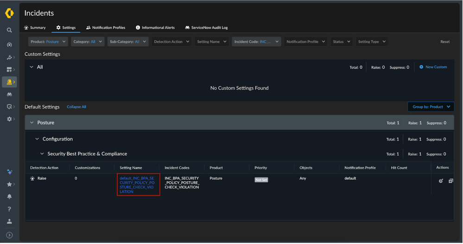Click the clone icon in Actions column
This screenshot has width=463, height=244.
(450, 181)
